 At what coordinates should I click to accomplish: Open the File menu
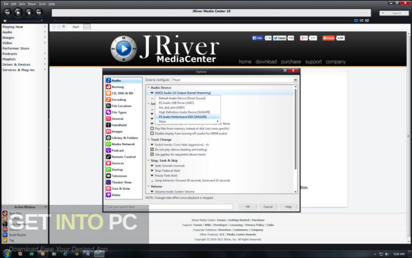point(6,4)
